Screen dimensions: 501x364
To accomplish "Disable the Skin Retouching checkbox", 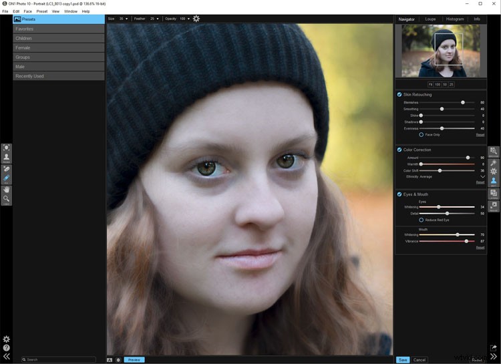I will 399,94.
